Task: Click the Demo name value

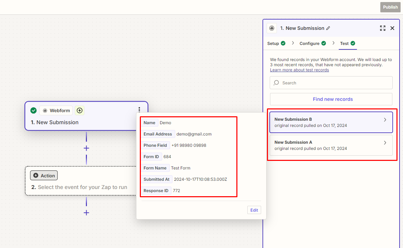Action: click(166, 123)
